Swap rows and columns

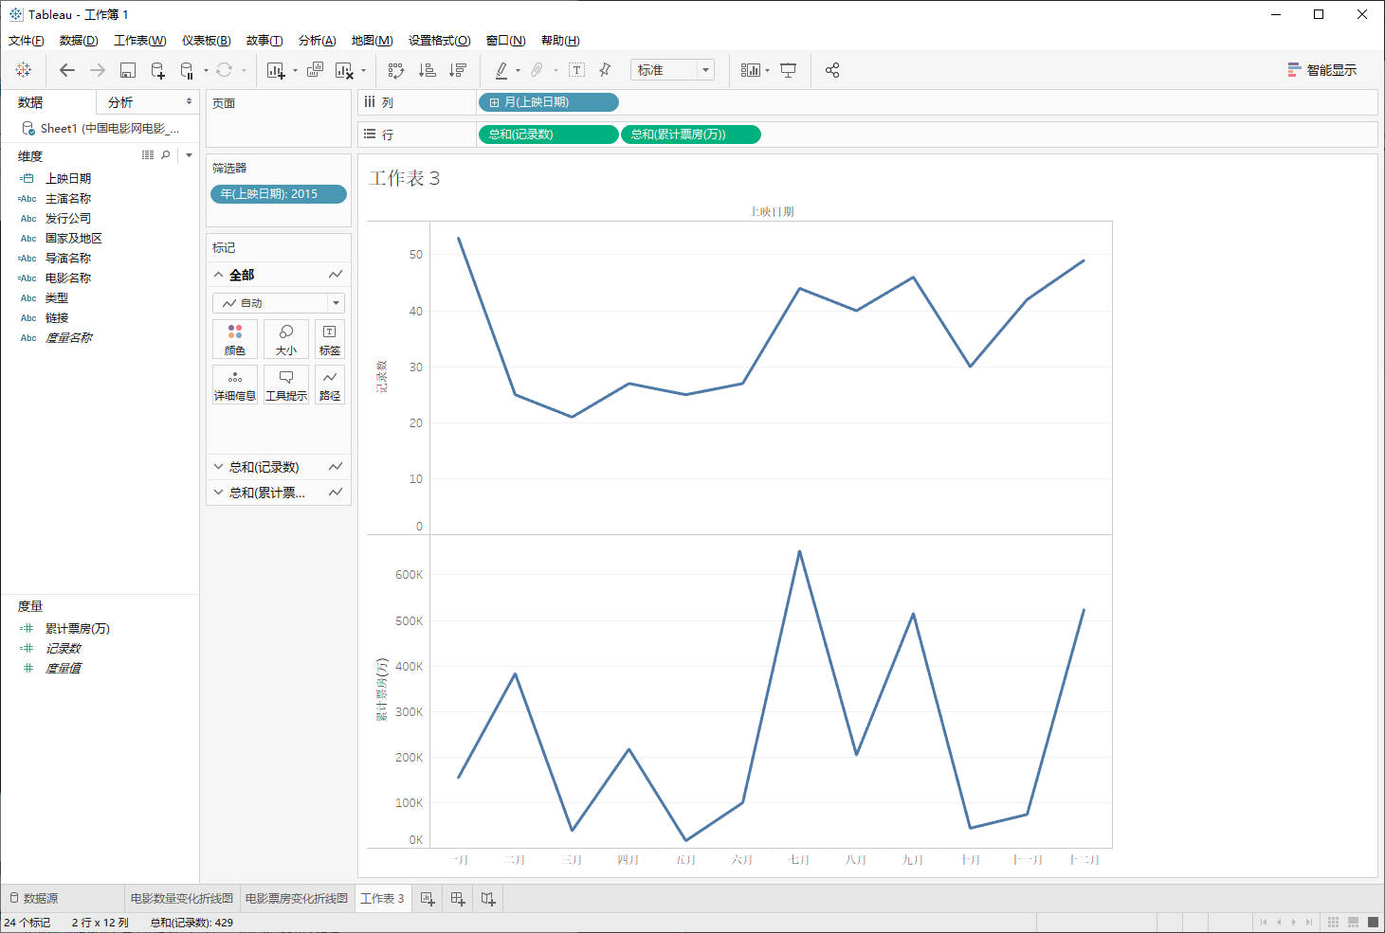(396, 70)
